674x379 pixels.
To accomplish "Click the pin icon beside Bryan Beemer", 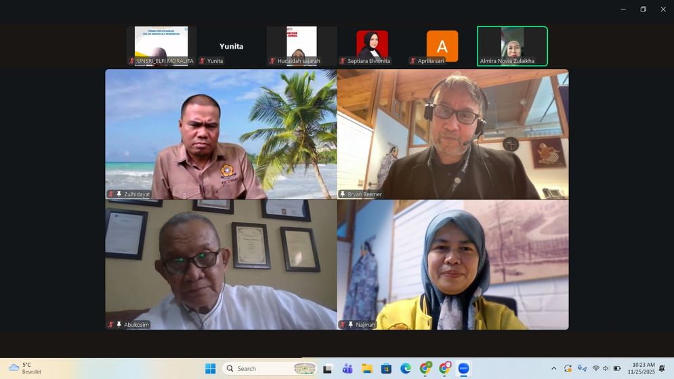I will click(x=343, y=194).
